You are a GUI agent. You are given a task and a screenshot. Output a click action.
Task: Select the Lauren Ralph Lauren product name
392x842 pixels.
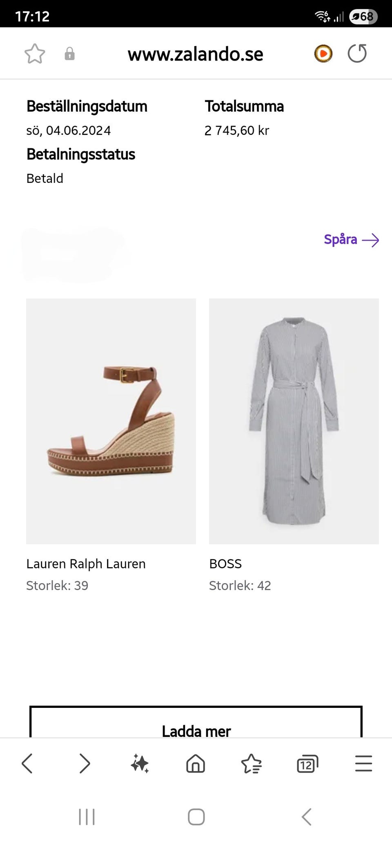[86, 564]
